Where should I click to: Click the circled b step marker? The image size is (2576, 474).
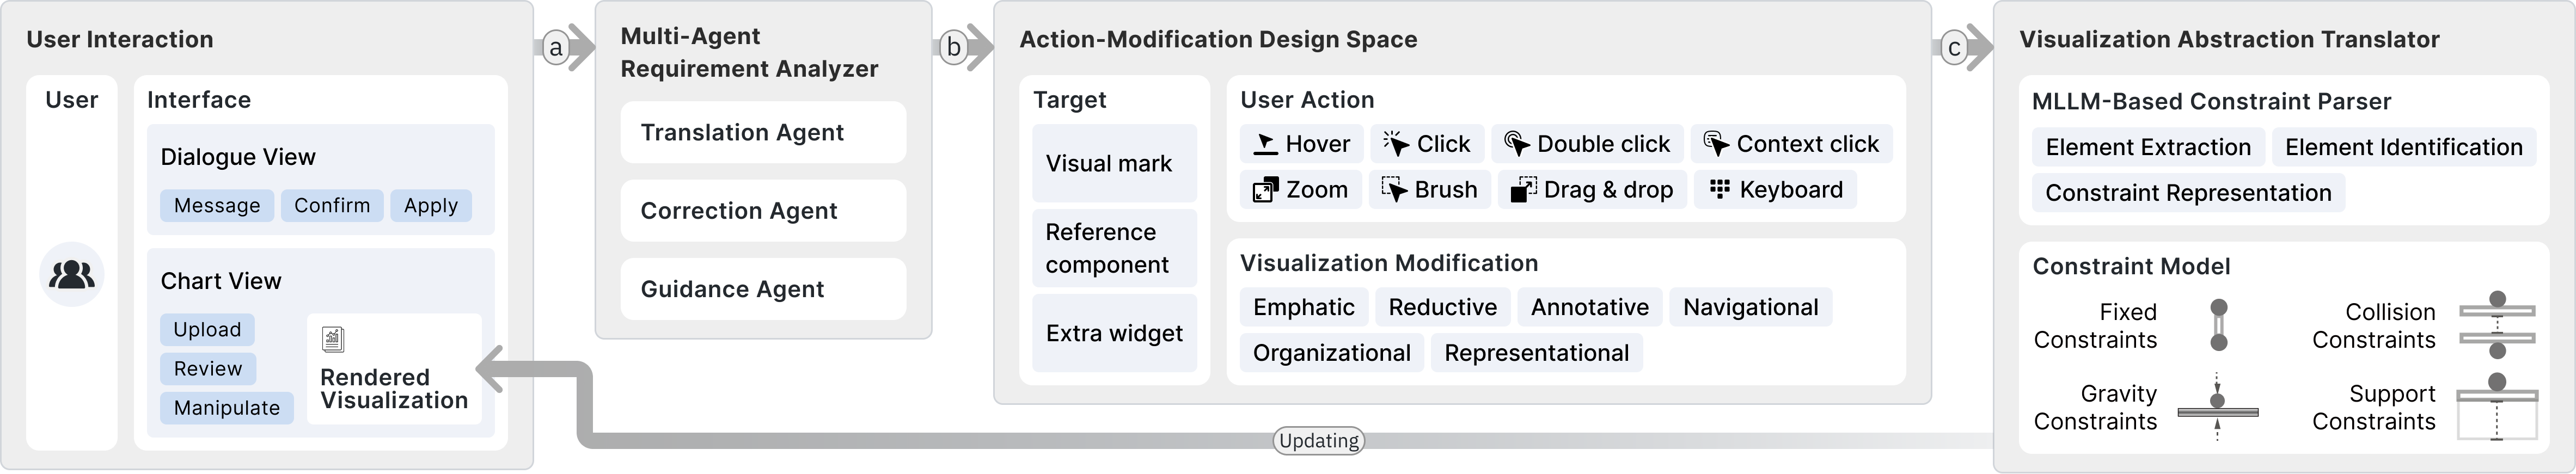coord(953,47)
